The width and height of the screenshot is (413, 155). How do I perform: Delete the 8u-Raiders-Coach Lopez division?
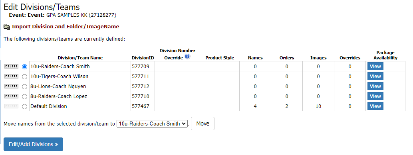[x=11, y=96]
